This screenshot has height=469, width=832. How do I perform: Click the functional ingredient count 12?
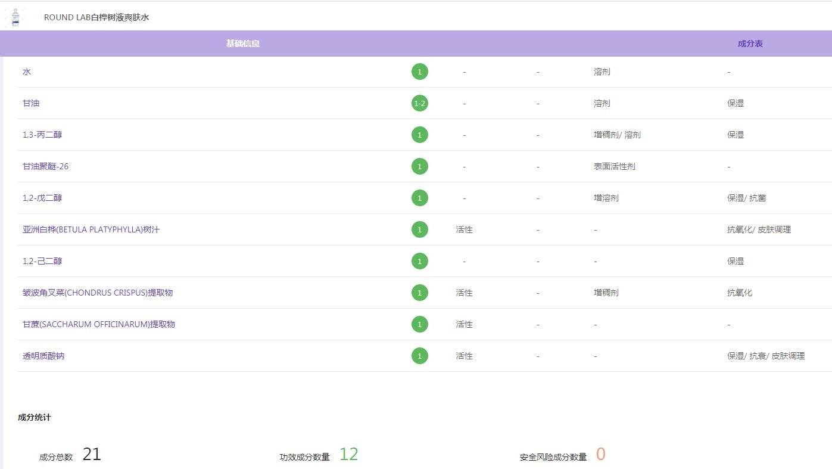coord(348,454)
